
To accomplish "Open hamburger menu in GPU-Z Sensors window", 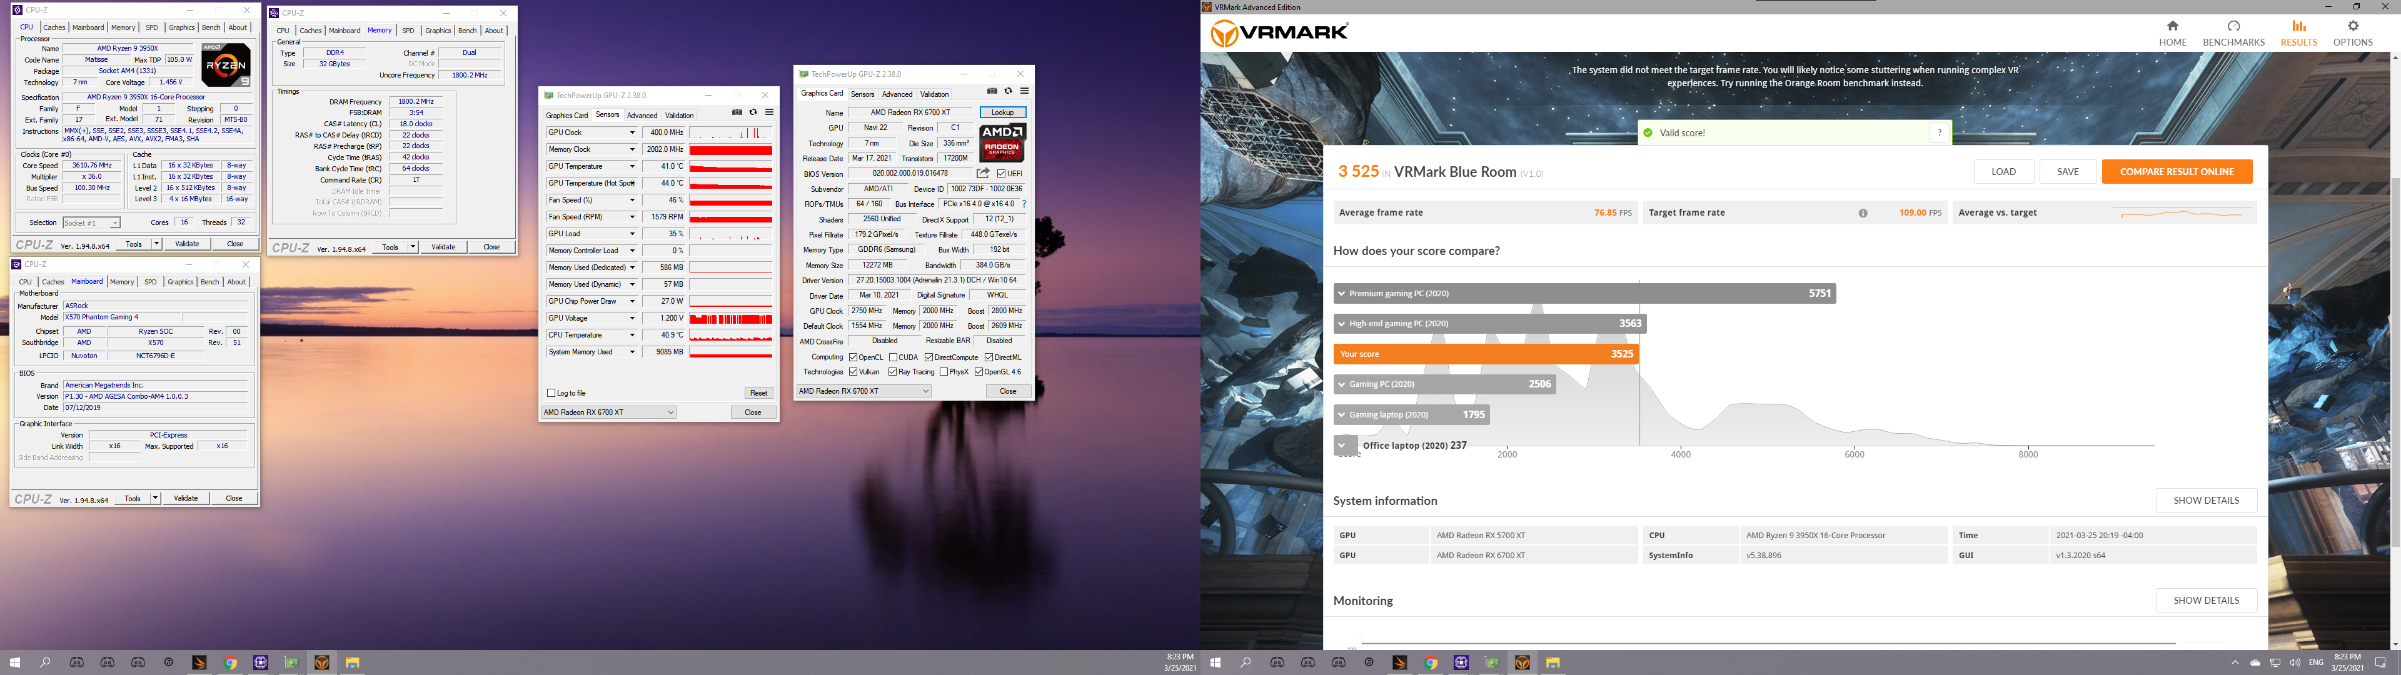I will pyautogui.click(x=769, y=112).
